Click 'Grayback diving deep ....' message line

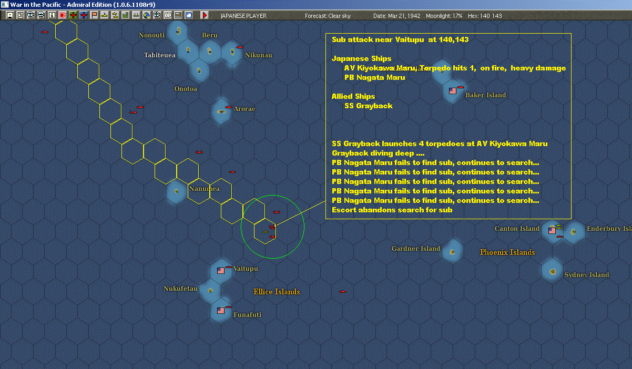378,153
